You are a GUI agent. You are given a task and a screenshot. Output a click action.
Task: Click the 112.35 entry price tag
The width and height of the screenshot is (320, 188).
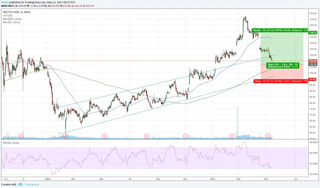click(313, 64)
